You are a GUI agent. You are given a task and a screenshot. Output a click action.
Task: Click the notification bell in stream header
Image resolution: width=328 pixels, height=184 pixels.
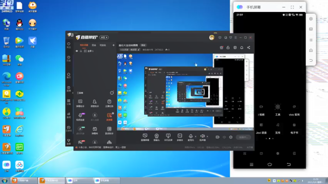(241, 47)
